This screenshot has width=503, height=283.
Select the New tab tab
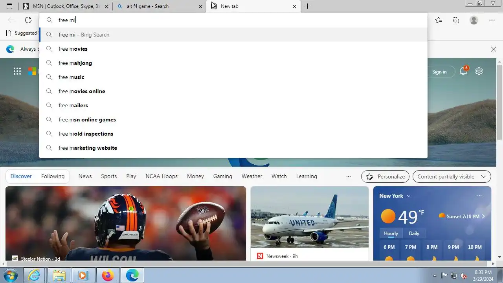pyautogui.click(x=253, y=6)
